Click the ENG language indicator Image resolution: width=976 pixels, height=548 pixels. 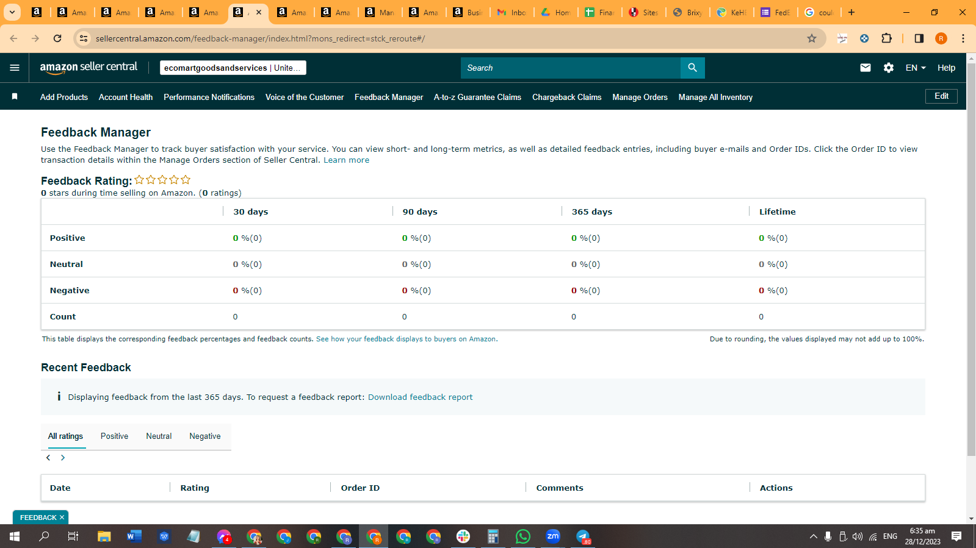(x=891, y=536)
